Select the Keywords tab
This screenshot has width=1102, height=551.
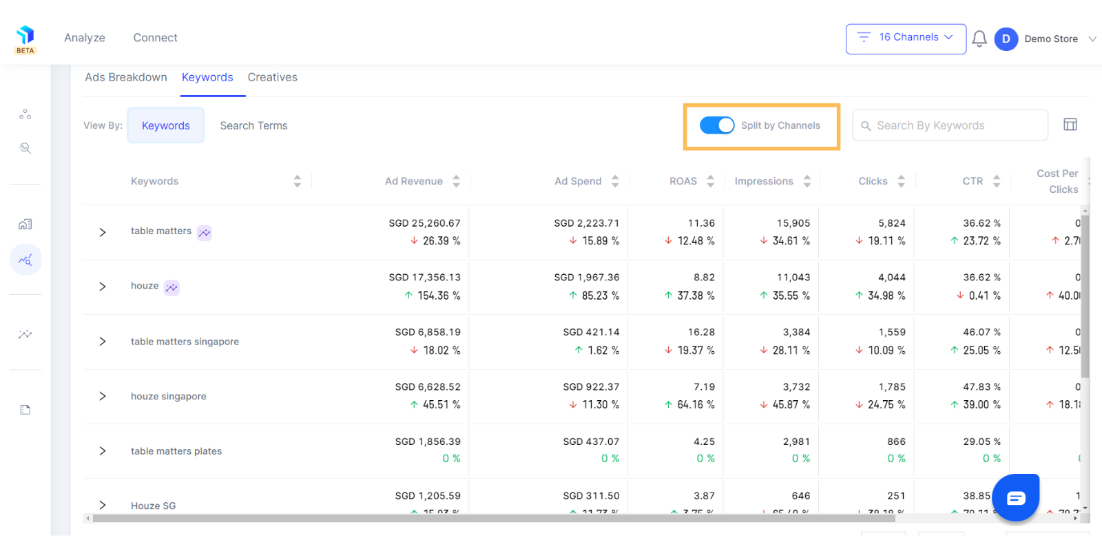tap(207, 77)
